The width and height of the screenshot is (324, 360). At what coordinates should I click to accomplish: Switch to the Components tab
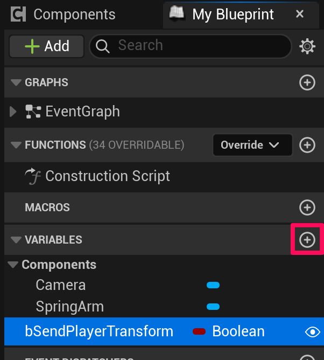pyautogui.click(x=64, y=14)
